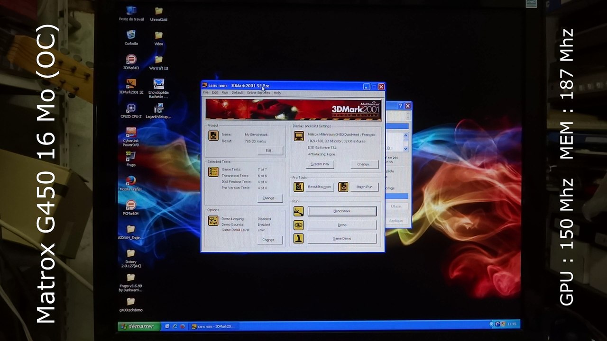607x341 pixels.
Task: Click scrollbar up arrow in background dialog list
Action: (x=405, y=135)
